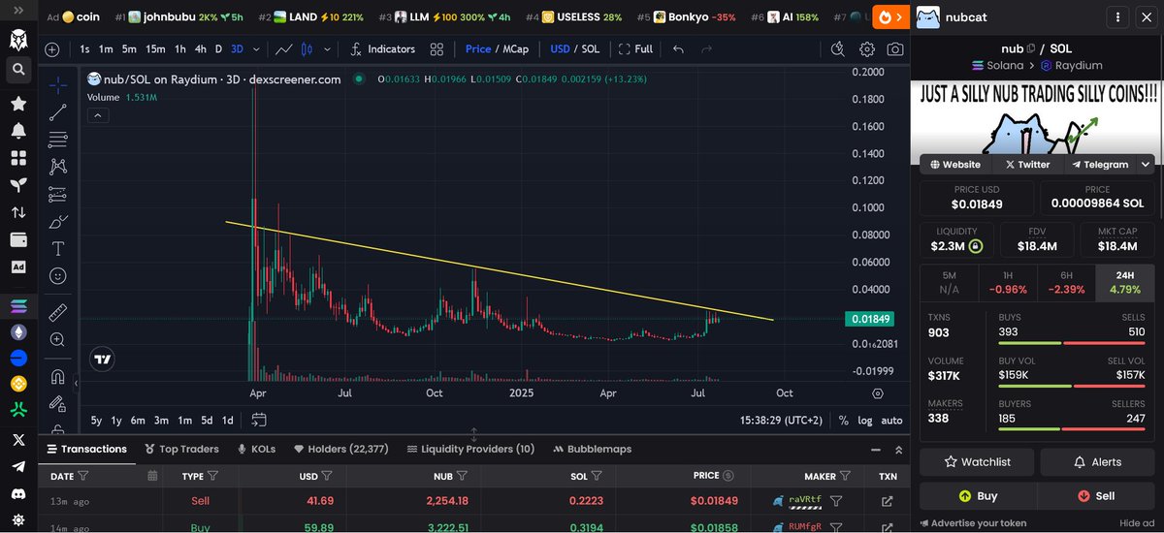
Task: Filter transactions by DATE column
Action: [82, 476]
